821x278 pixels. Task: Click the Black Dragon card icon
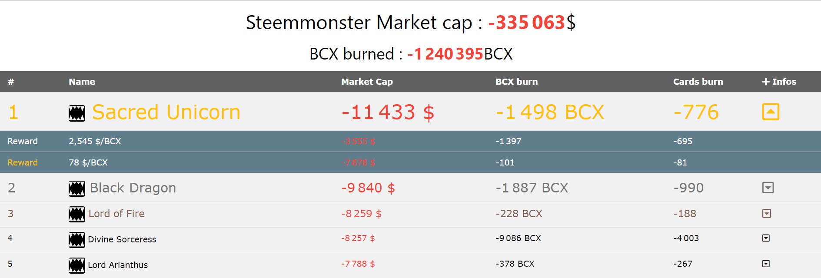77,188
